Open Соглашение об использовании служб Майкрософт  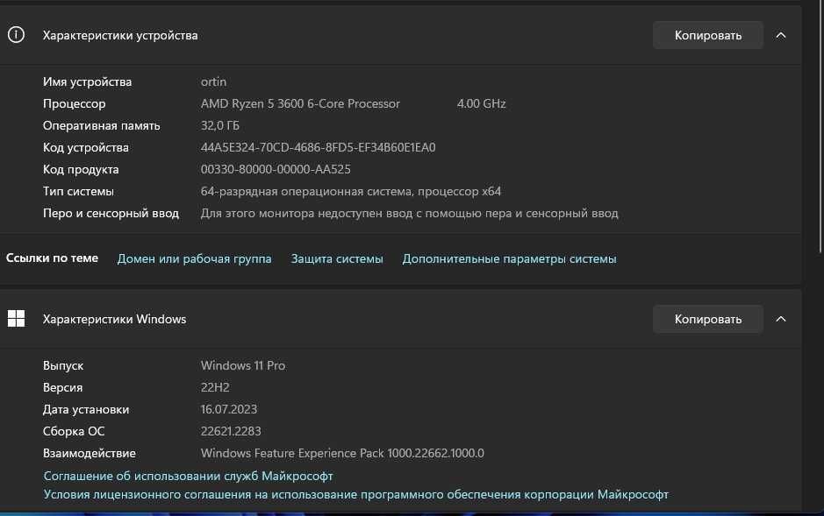pos(188,476)
